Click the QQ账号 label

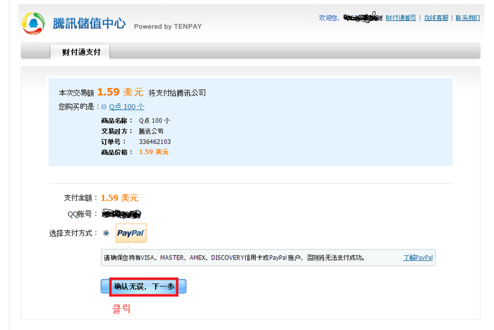pos(81,214)
